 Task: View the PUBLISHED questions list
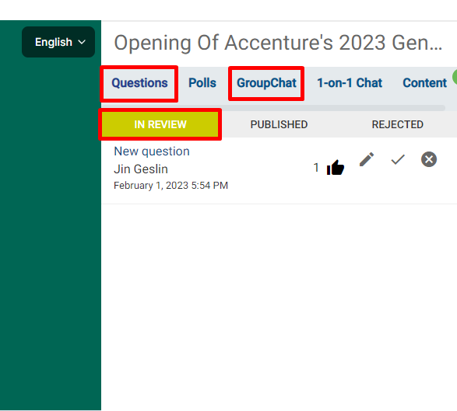(x=279, y=124)
